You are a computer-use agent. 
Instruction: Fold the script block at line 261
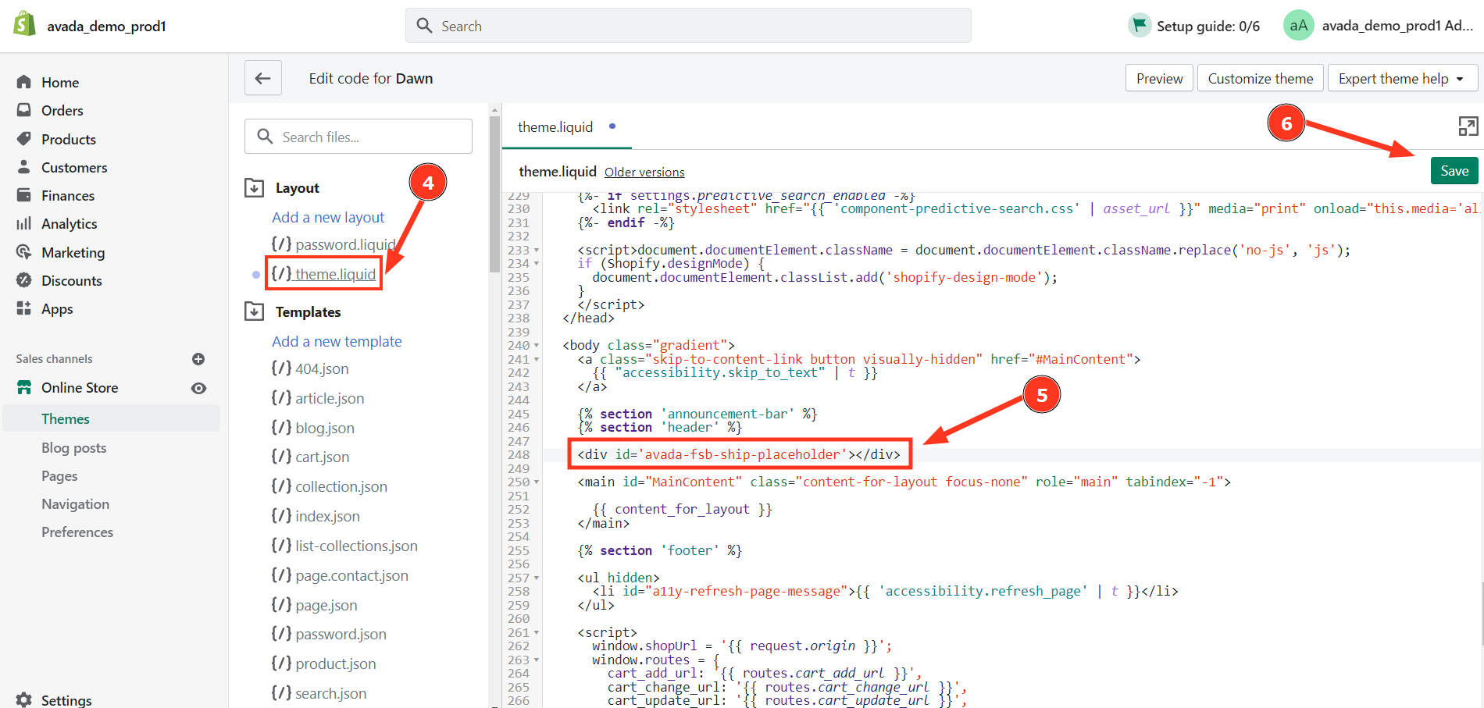click(537, 633)
